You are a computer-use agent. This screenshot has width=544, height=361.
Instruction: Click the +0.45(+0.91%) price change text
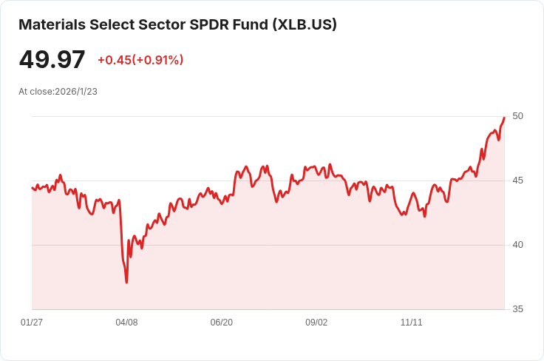pyautogui.click(x=140, y=60)
